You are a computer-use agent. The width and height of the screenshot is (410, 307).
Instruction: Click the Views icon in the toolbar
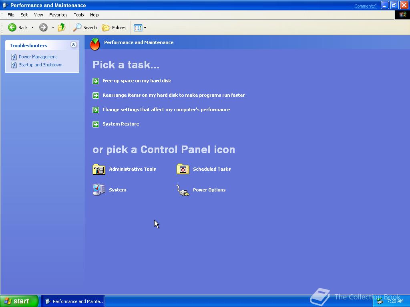pos(138,28)
